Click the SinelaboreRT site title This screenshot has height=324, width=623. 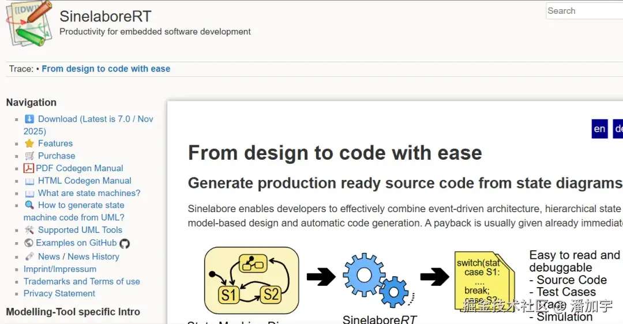(106, 16)
